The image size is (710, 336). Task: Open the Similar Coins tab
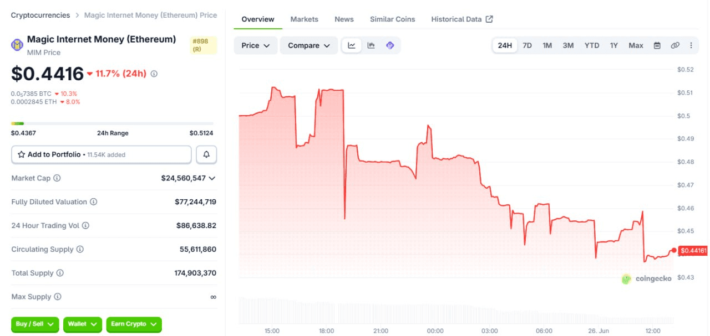[393, 19]
